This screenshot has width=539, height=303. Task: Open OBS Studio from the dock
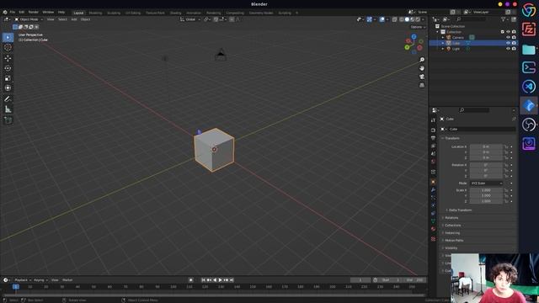point(529,125)
